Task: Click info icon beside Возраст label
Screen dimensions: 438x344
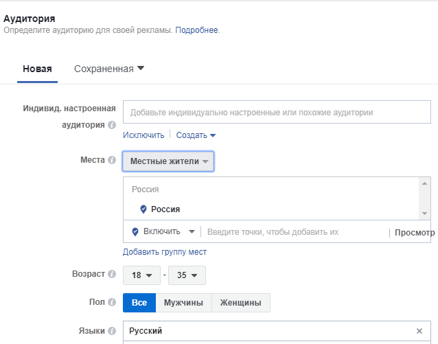Action: coord(112,274)
